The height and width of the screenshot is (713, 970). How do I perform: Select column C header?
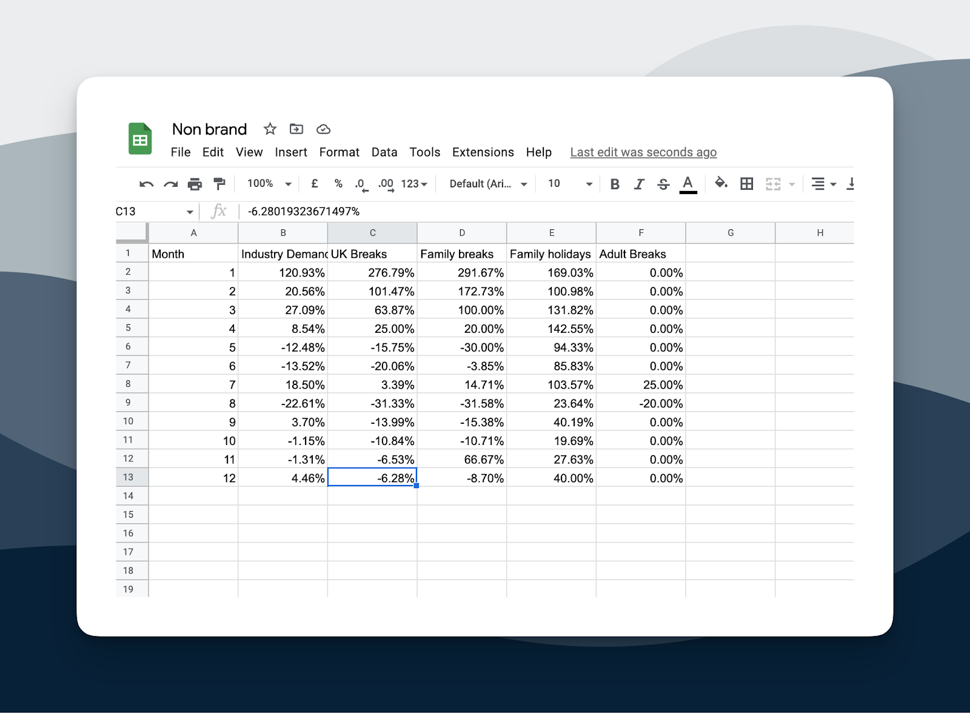point(373,233)
